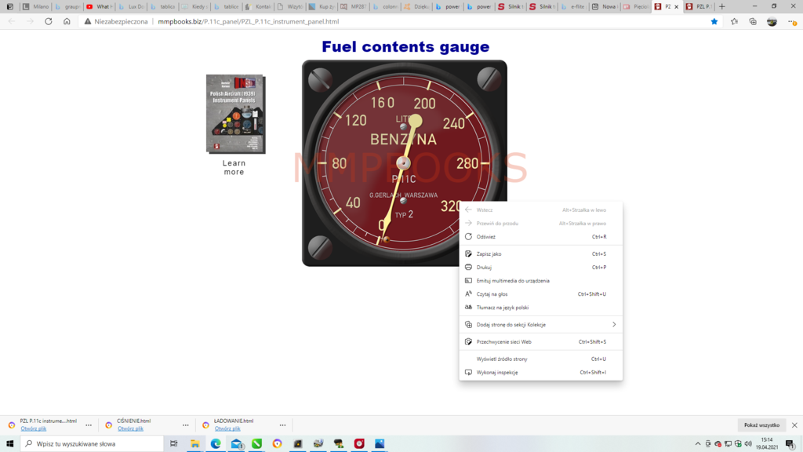Choose 'Wykonaj inspekcję' in context menu

(497, 372)
